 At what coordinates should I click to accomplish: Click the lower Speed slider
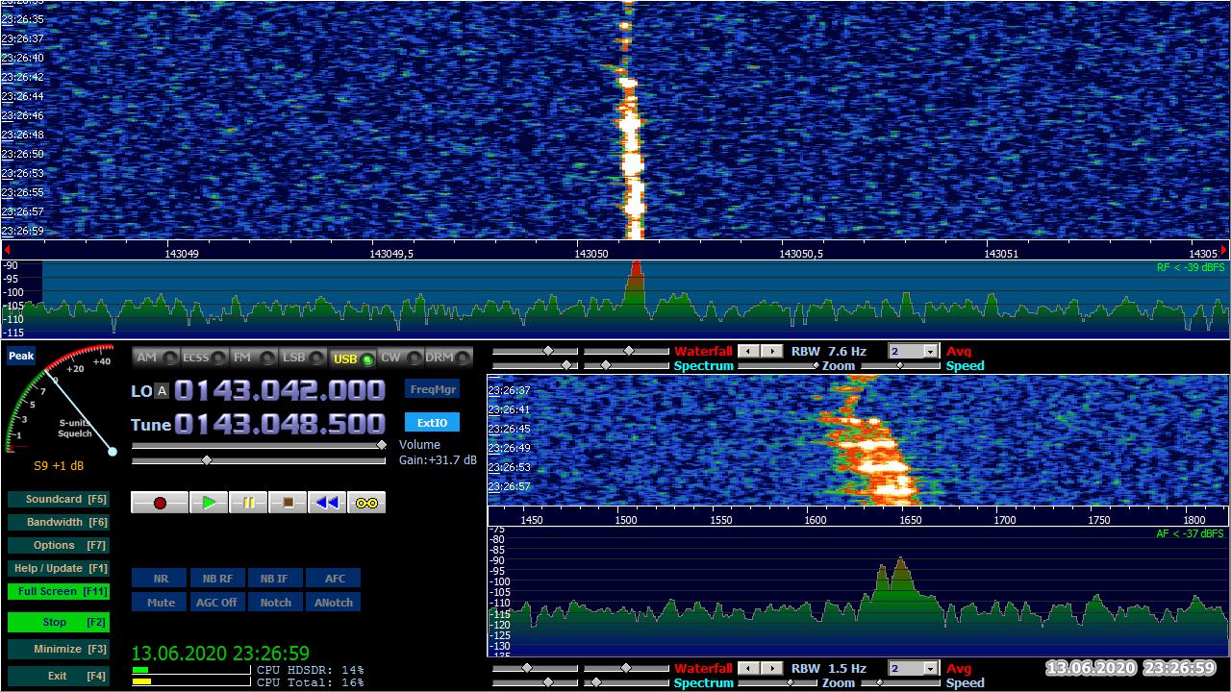(900, 683)
